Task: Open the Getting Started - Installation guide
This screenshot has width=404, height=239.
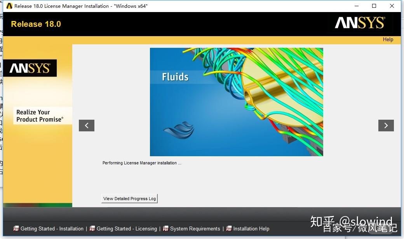Action: (x=52, y=229)
